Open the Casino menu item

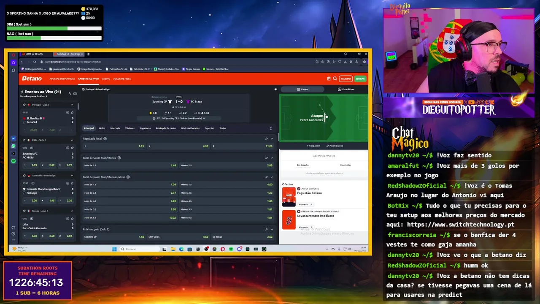tap(106, 79)
